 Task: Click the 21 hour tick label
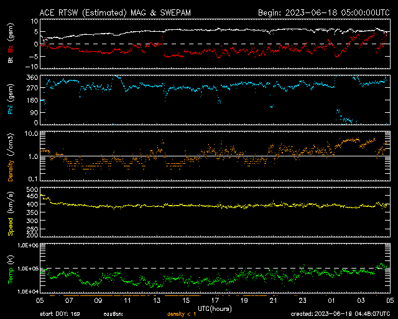(x=273, y=300)
